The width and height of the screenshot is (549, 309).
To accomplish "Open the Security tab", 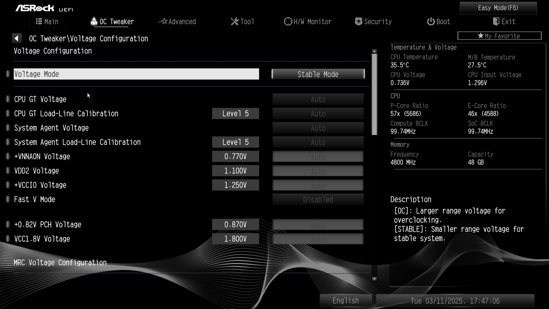I will click(373, 22).
